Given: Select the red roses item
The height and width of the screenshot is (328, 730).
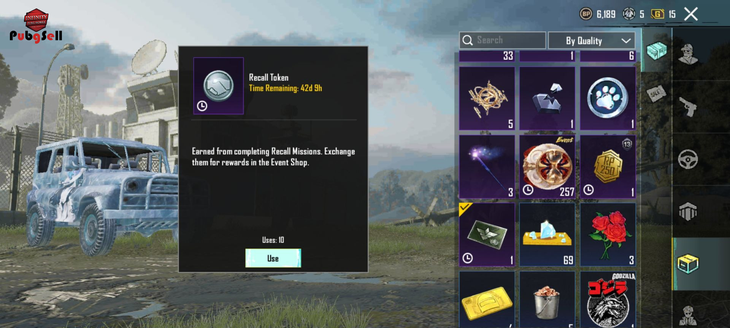Looking at the screenshot, I should pos(608,234).
